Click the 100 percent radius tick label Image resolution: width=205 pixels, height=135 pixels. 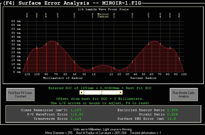[x=184, y=74]
